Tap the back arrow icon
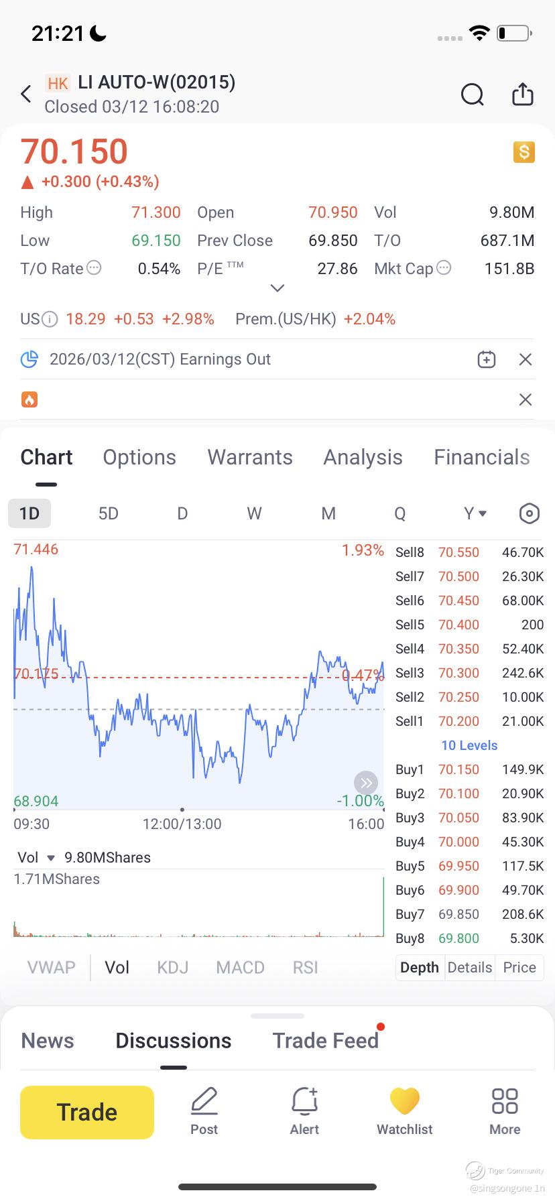Viewport: 555px width, 1201px height. point(26,94)
